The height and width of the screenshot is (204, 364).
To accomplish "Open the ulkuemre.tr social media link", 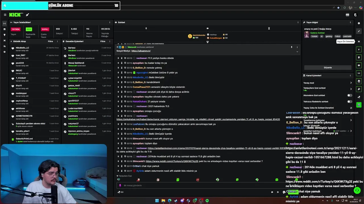I will point(141,51).
